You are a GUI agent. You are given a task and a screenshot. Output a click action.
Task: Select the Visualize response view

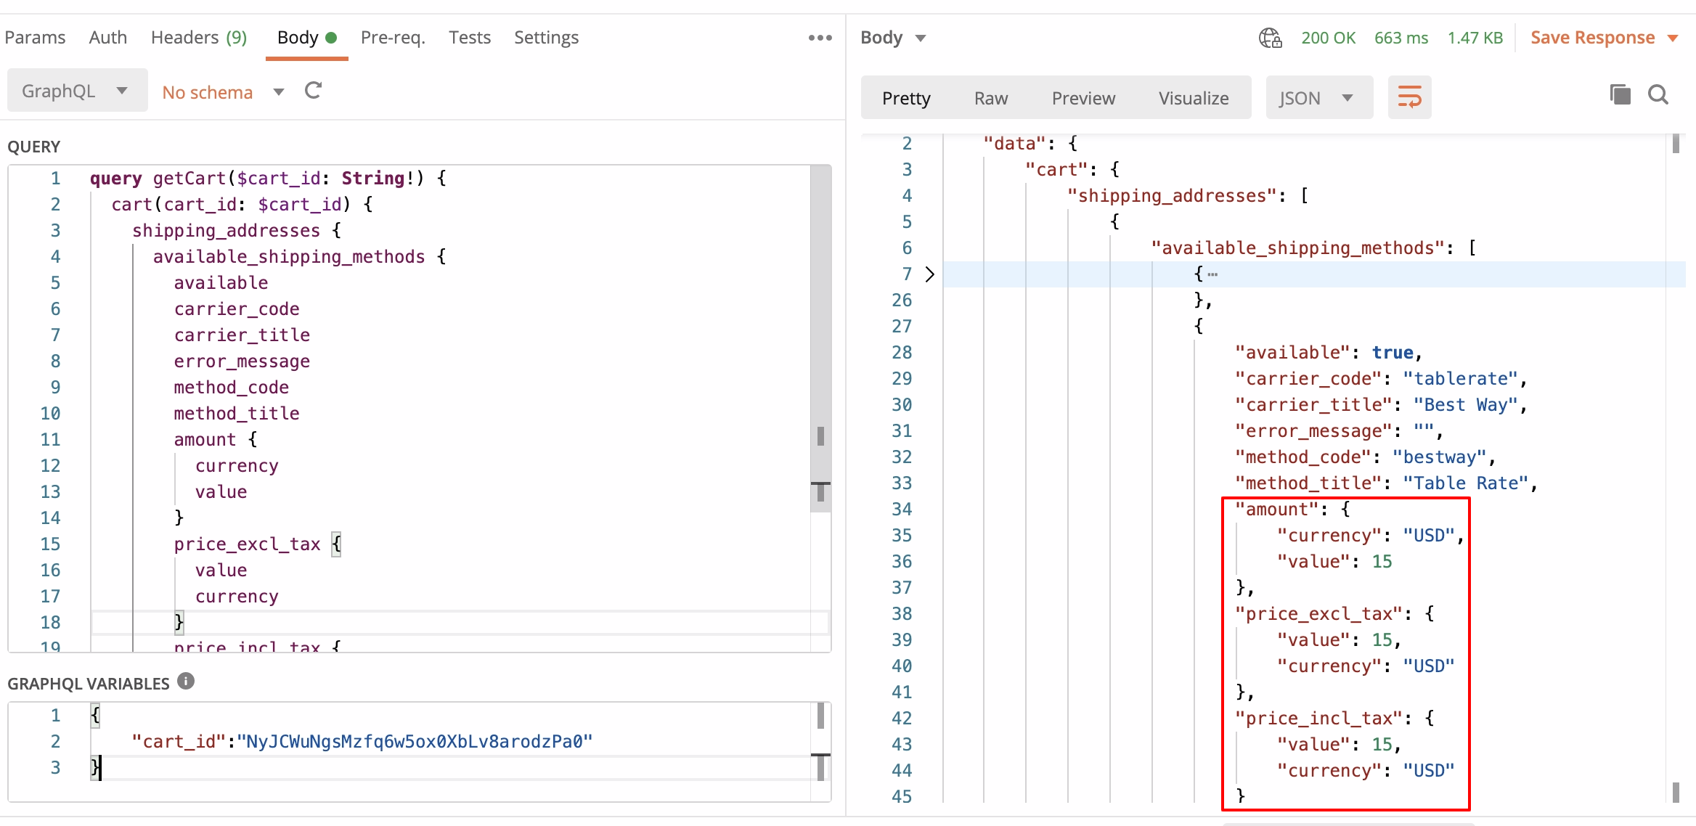[1193, 98]
